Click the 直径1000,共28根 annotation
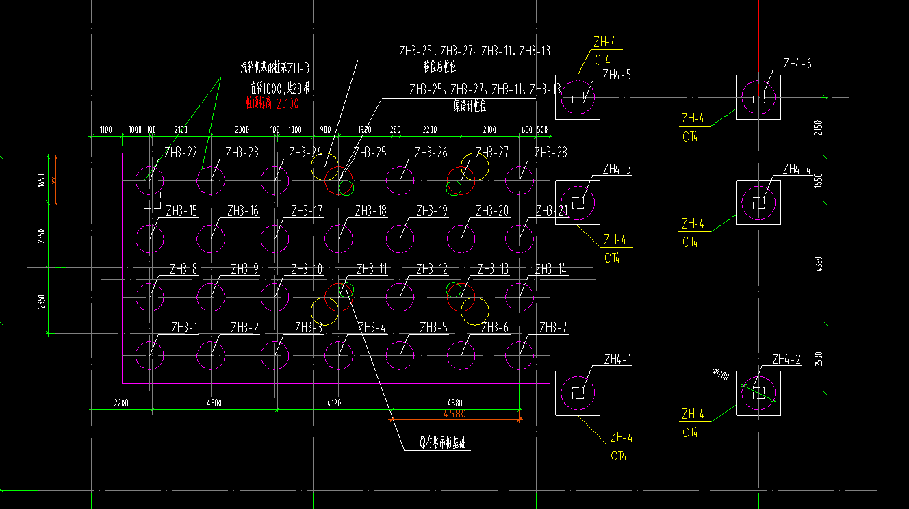 pos(281,88)
